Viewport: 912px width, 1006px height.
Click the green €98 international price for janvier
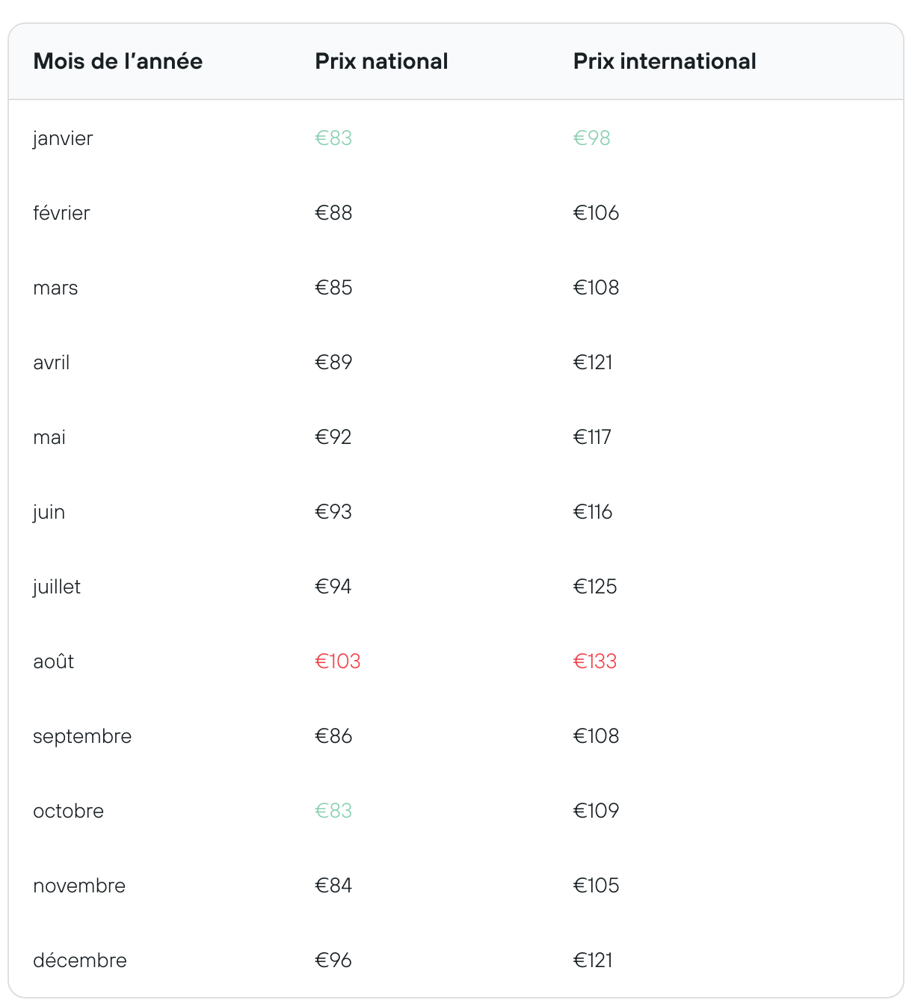592,138
